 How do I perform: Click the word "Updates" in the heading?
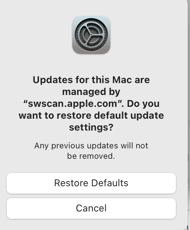53,80
